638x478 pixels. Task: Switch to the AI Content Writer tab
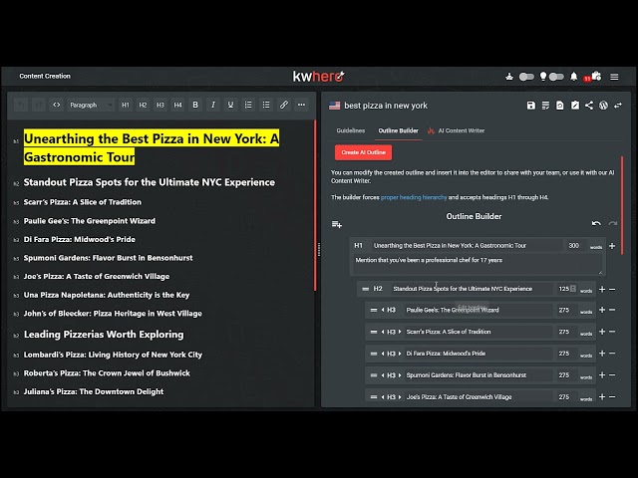pos(457,130)
